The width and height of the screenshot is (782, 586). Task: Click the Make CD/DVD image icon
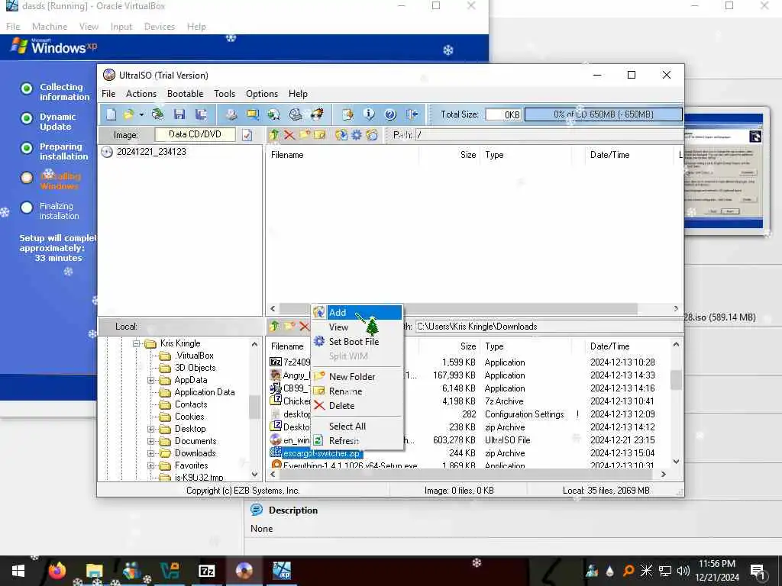[231, 114]
